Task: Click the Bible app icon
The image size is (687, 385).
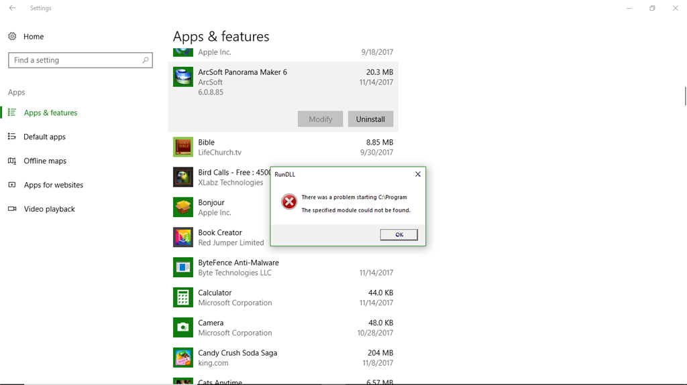Action: [182, 147]
